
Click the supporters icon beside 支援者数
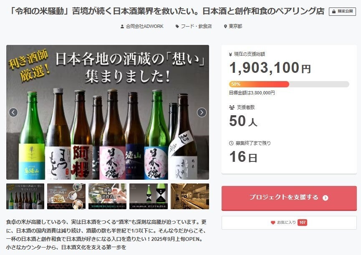232,107
